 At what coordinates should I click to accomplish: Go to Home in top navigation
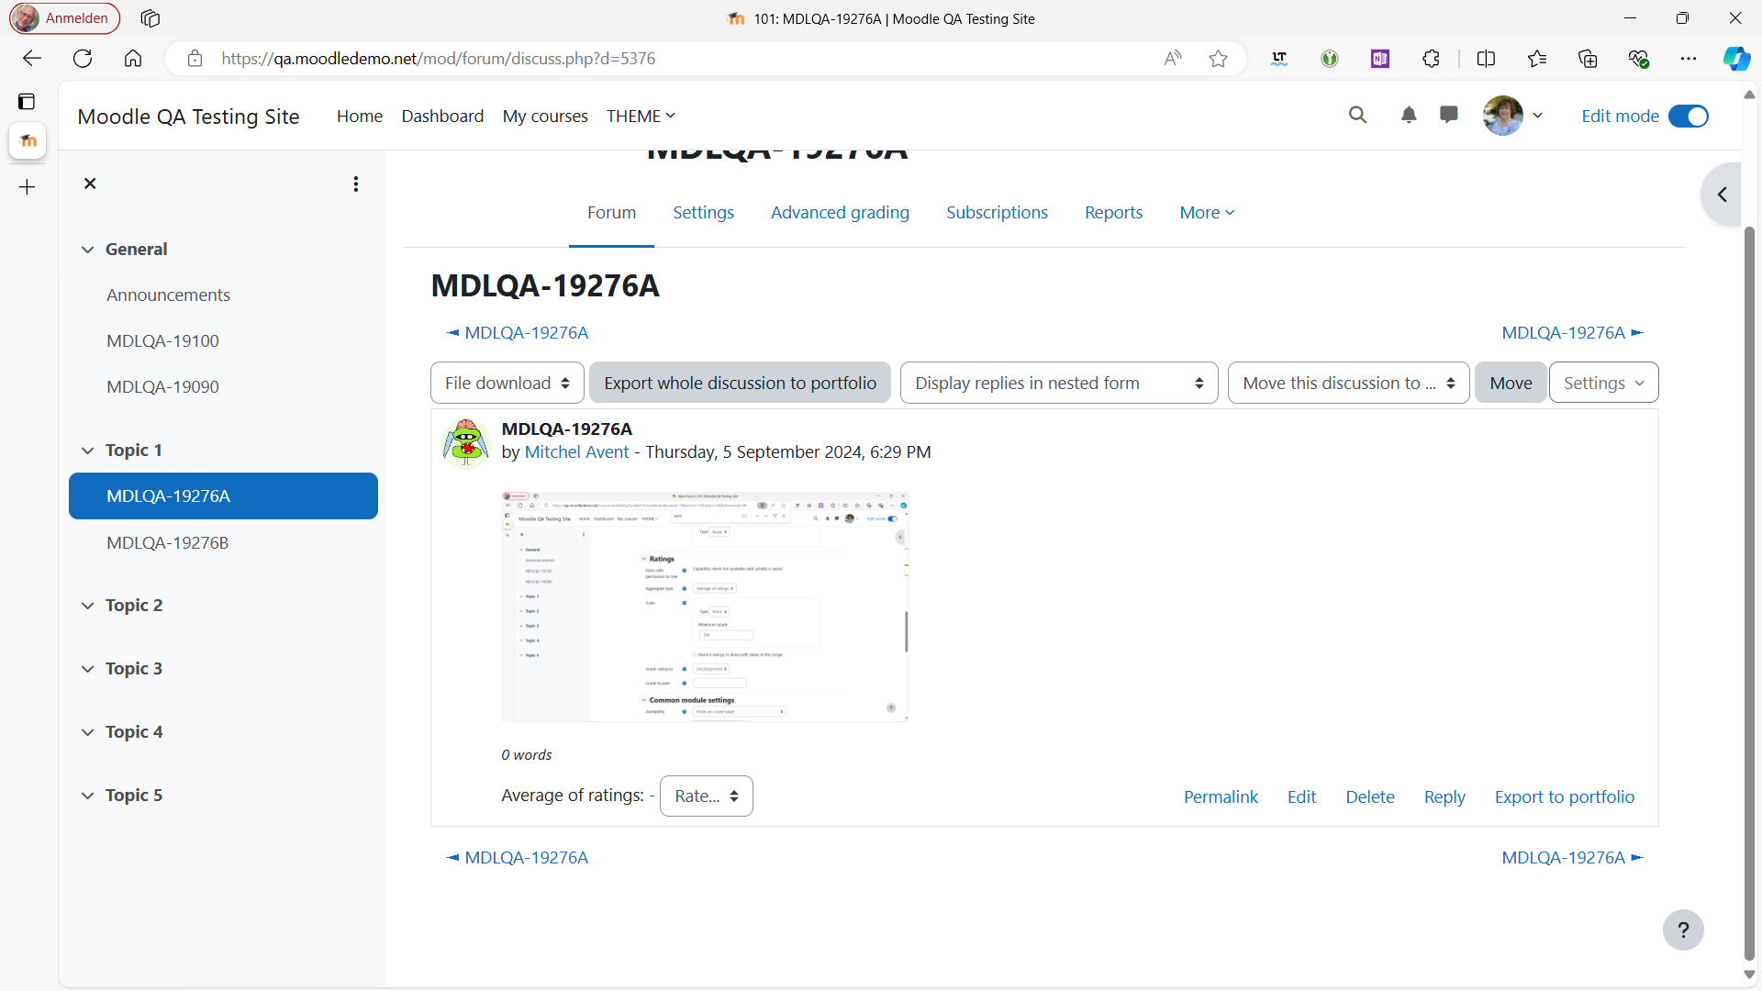(360, 117)
